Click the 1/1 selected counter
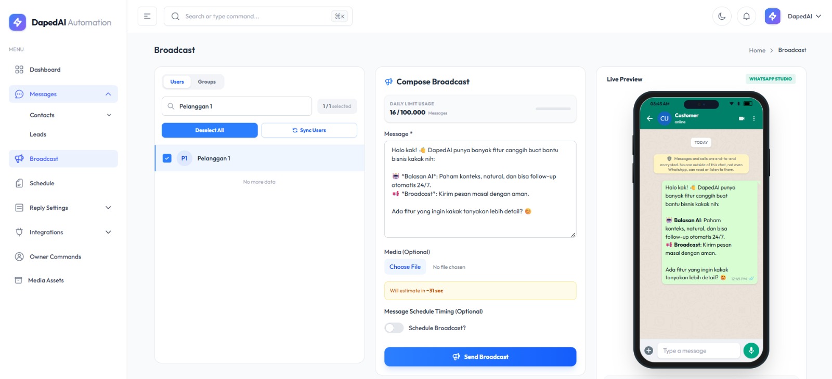 click(337, 106)
